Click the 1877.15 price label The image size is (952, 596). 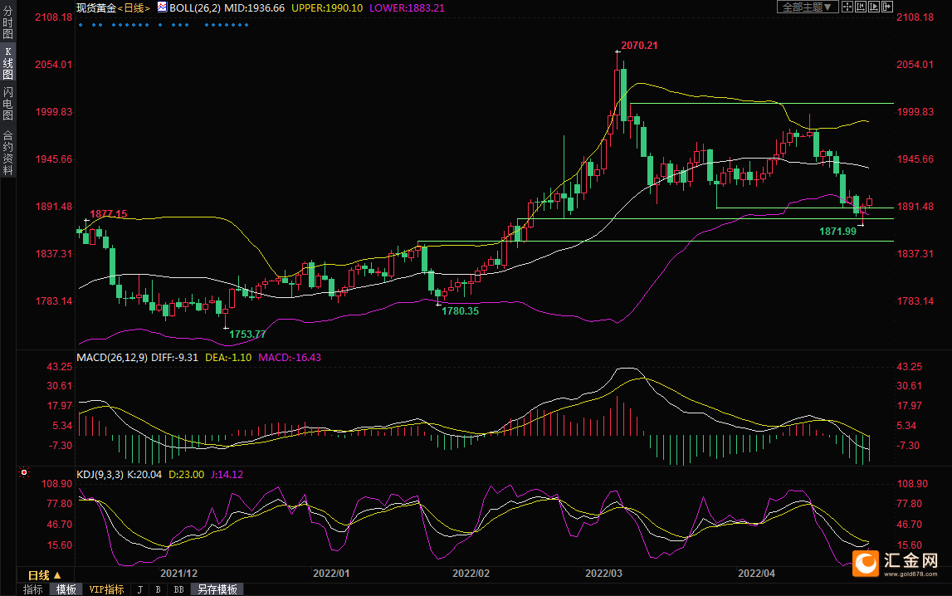(x=109, y=213)
